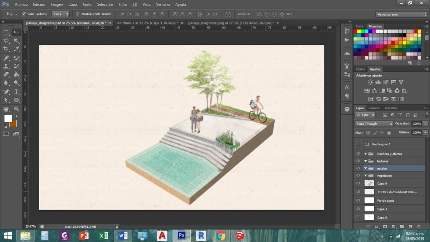The width and height of the screenshot is (430, 242).
Task: Switch to Sin título-1 document tab
Action: point(147,23)
